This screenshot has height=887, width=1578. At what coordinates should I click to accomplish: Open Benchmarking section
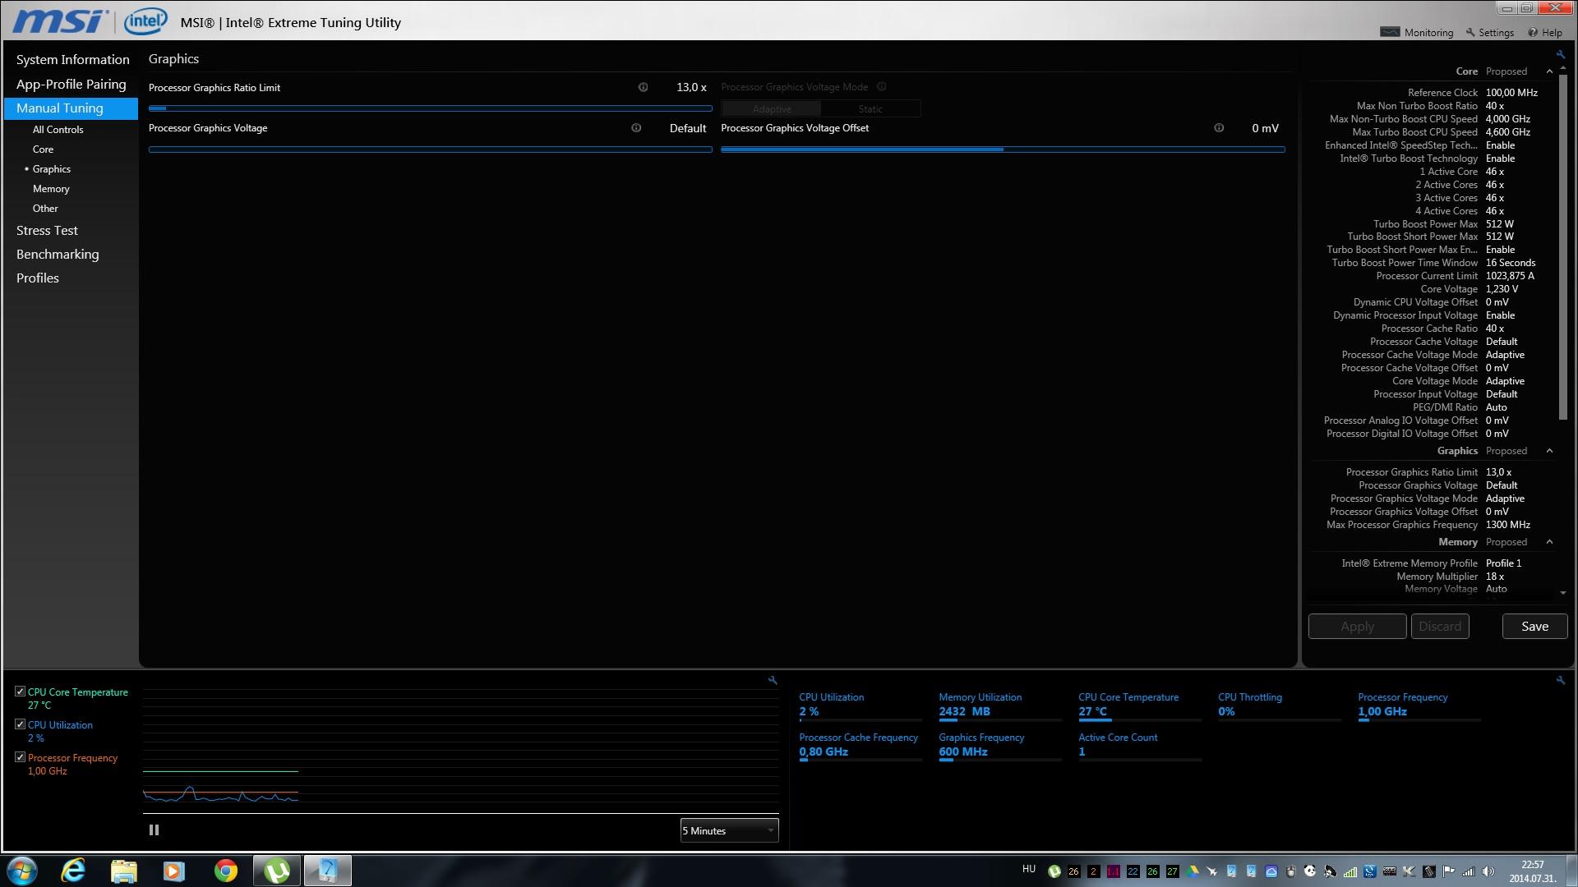tap(58, 255)
